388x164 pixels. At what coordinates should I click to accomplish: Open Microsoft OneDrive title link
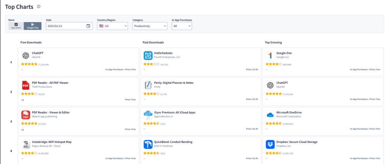pos(289,112)
